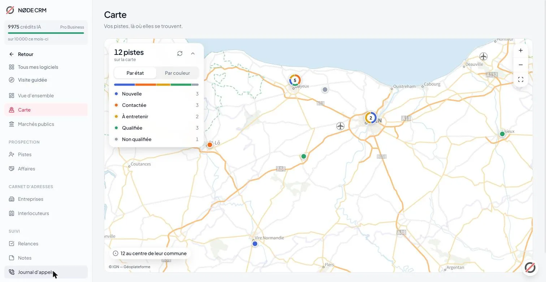Click the Relances checkbox icon

[x=12, y=244]
